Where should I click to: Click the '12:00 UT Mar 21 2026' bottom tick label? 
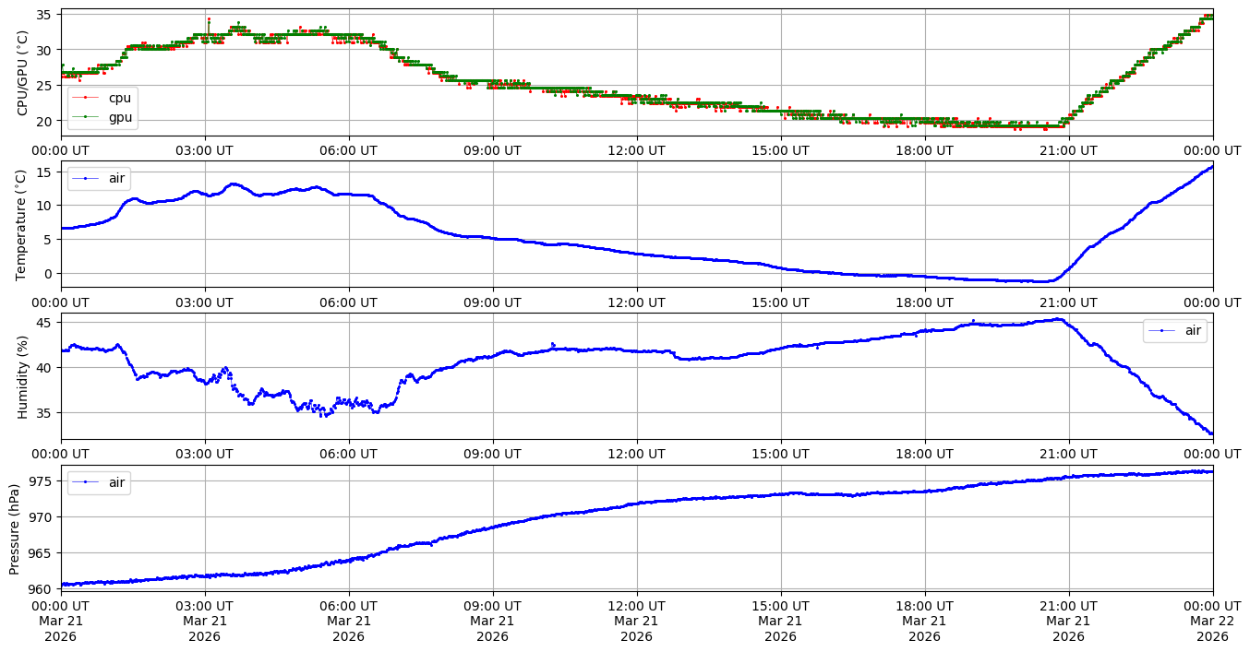636,621
